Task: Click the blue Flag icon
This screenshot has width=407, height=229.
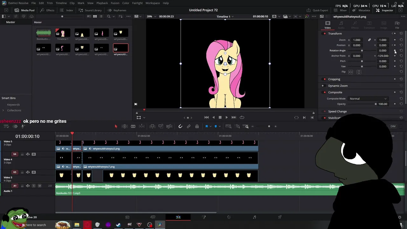Action: point(206,126)
